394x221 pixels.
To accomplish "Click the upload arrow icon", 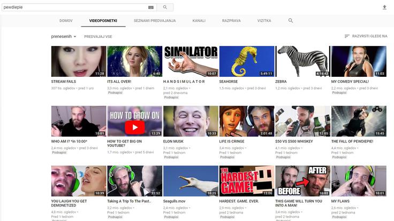I will point(384,7).
